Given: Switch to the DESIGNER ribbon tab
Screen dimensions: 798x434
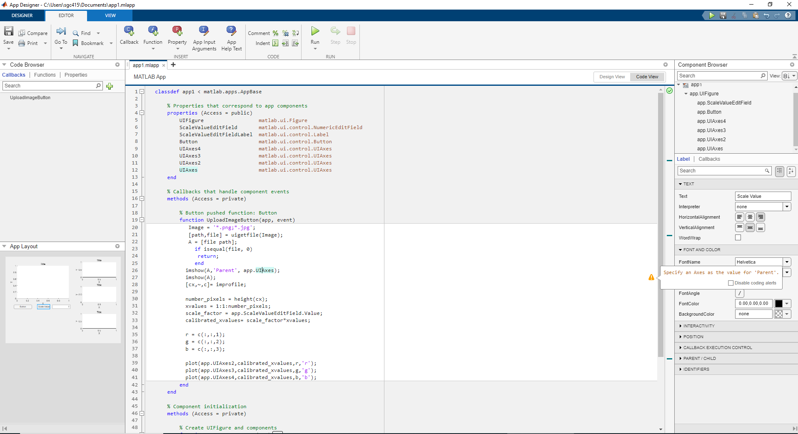Looking at the screenshot, I should [x=22, y=15].
